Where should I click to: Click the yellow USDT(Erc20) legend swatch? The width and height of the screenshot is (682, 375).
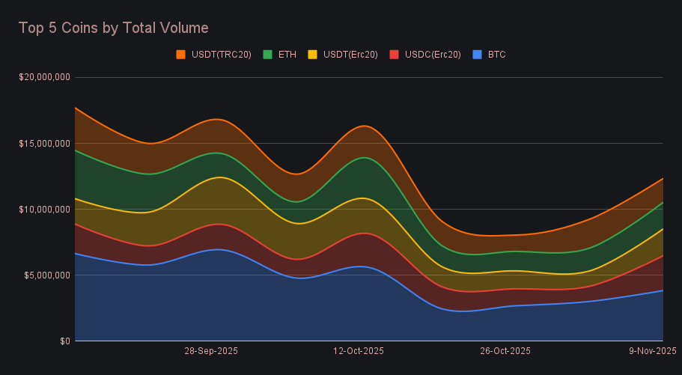pyautogui.click(x=312, y=55)
